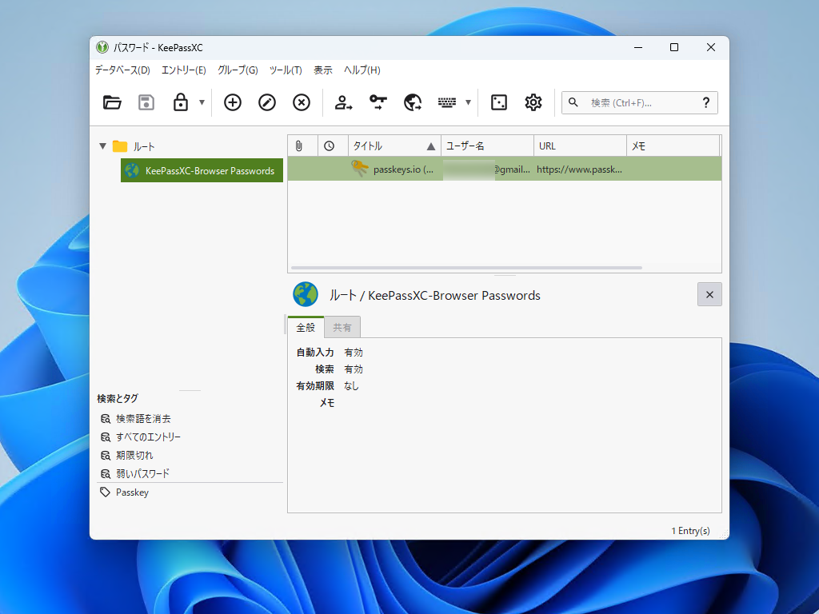Copy the entry URL with the globe icon
This screenshot has height=614, width=819.
pos(413,102)
